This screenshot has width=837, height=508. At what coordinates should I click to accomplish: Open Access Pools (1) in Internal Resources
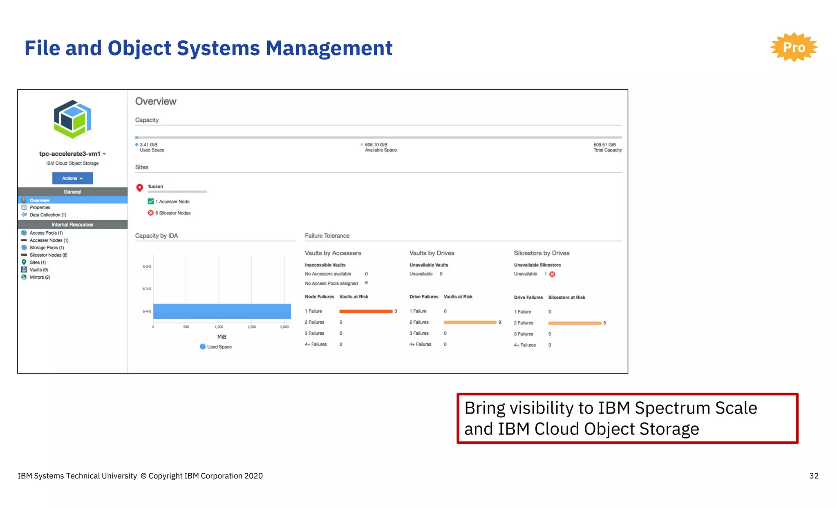(46, 233)
